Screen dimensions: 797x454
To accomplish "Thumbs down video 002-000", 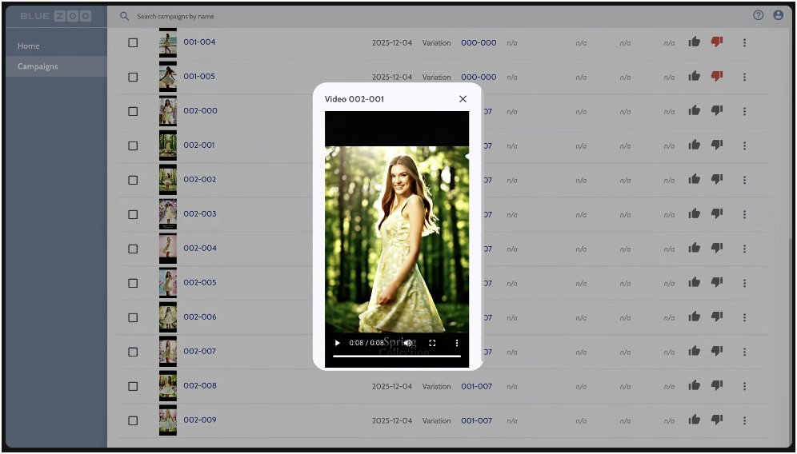I will point(717,111).
